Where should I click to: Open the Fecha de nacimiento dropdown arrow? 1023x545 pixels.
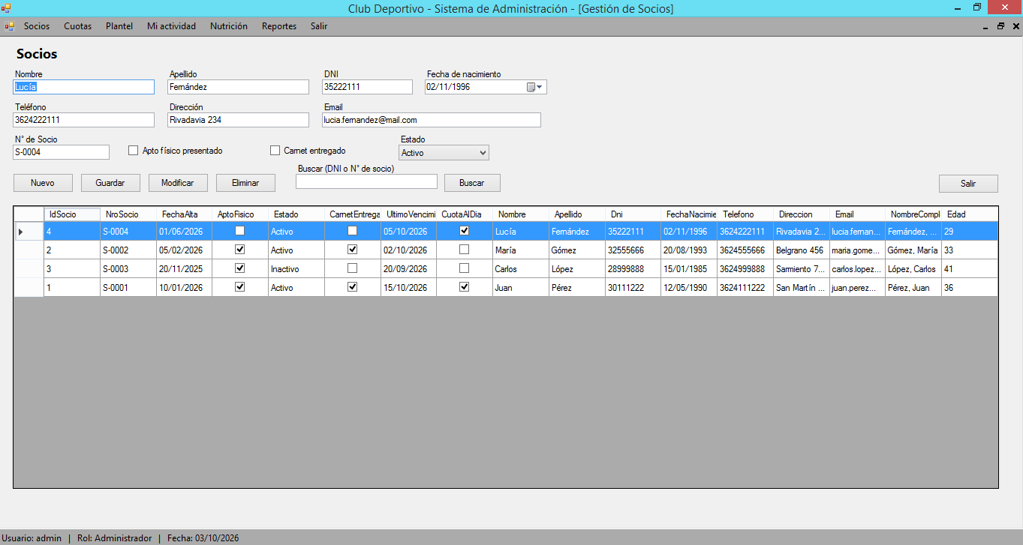pyautogui.click(x=539, y=87)
